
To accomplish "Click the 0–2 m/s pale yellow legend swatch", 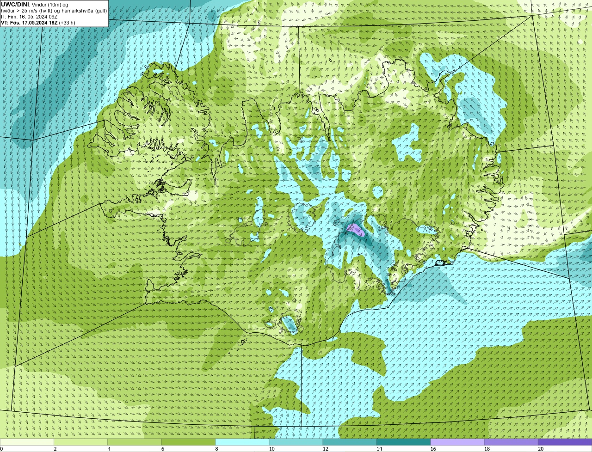I will [x=27, y=442].
